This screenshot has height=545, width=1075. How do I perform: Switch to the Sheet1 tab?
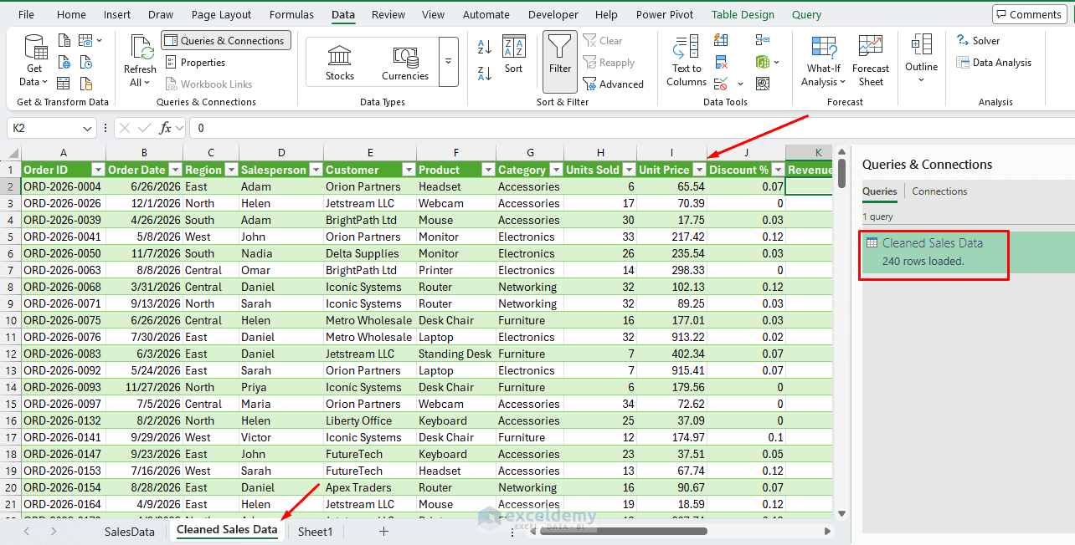(x=315, y=532)
